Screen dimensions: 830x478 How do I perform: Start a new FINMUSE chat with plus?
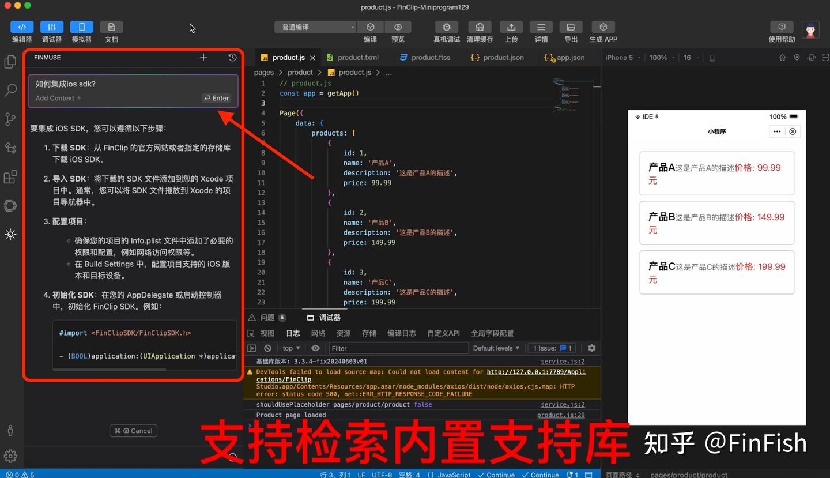coord(203,57)
